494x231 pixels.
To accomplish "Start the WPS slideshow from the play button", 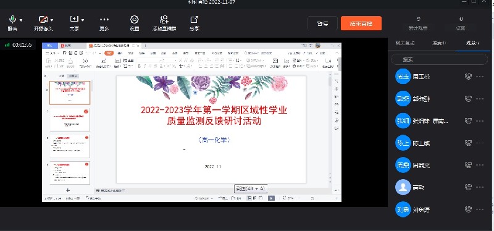I will tap(271, 198).
